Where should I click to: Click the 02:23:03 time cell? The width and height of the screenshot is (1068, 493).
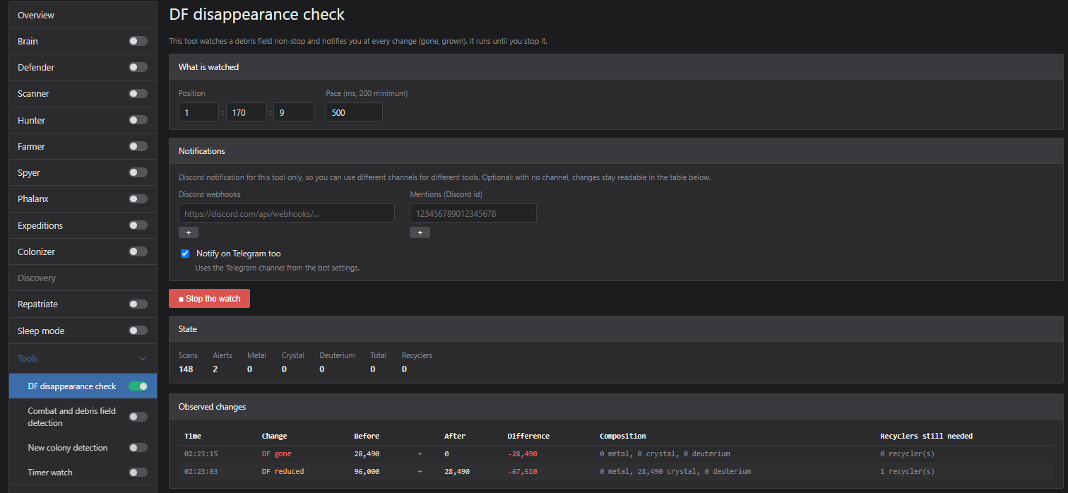(201, 471)
